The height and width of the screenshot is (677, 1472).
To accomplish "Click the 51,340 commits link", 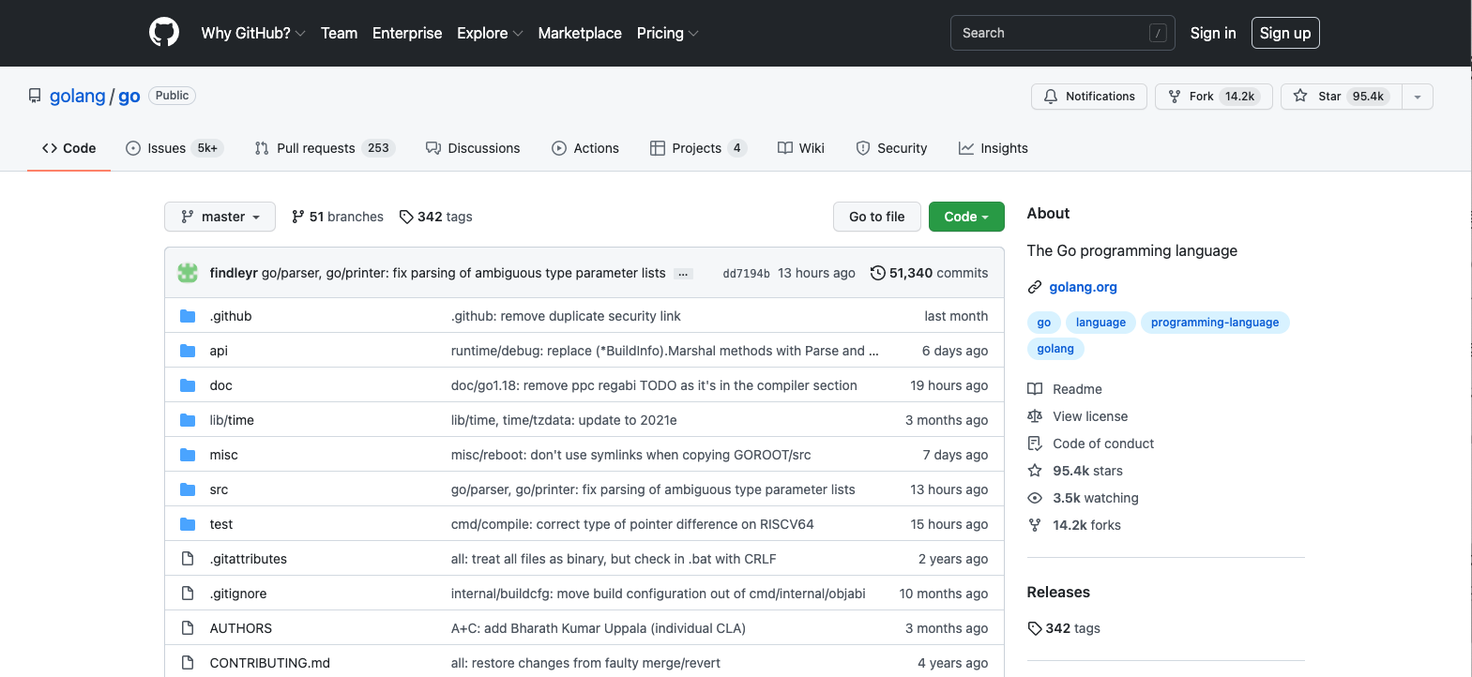I will [930, 273].
